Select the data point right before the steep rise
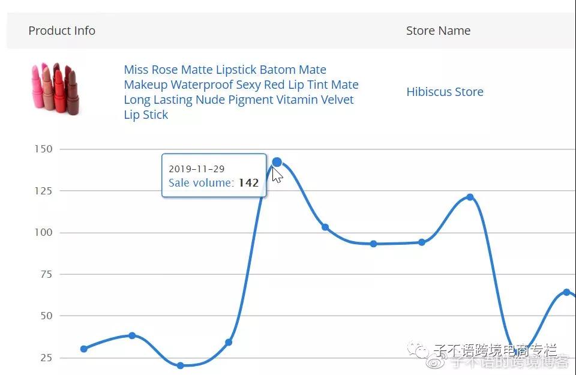Image resolution: width=576 pixels, height=375 pixels. [x=229, y=342]
